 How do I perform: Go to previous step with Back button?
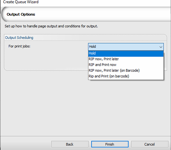(x=70, y=144)
